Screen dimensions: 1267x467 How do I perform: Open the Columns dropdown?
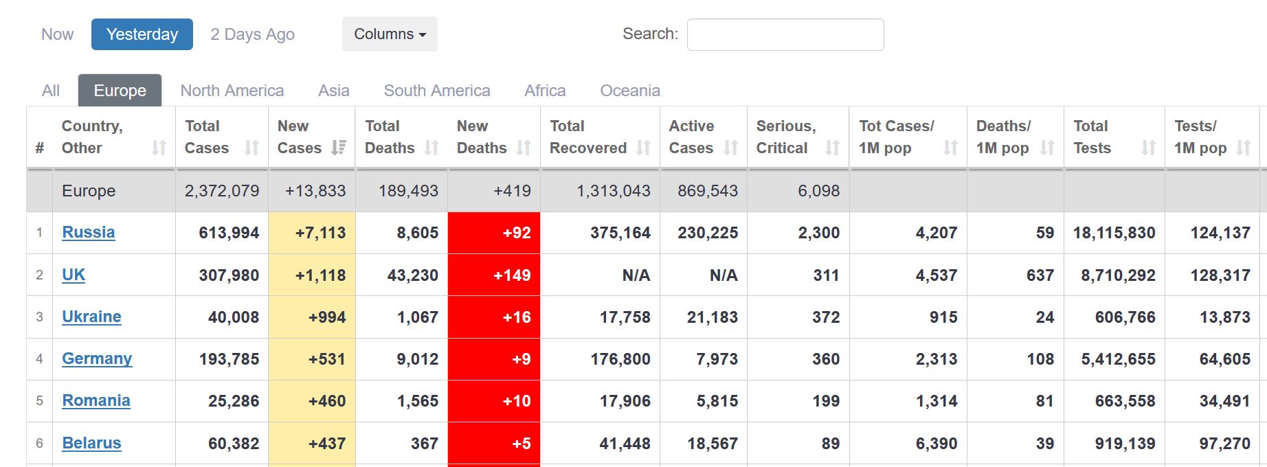[390, 34]
